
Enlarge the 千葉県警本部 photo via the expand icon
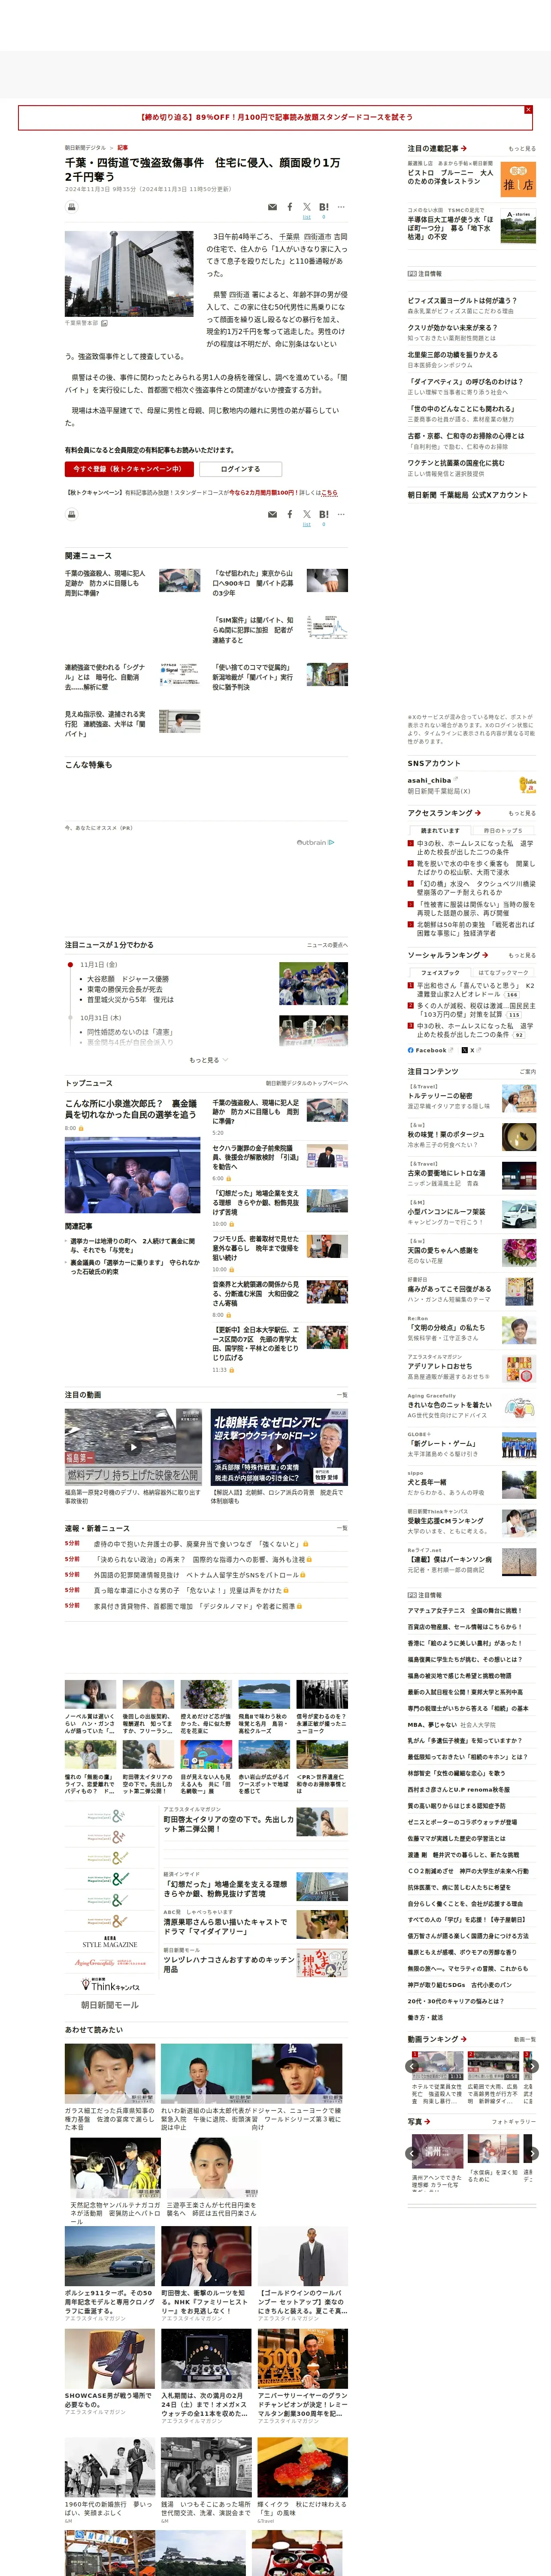(104, 323)
